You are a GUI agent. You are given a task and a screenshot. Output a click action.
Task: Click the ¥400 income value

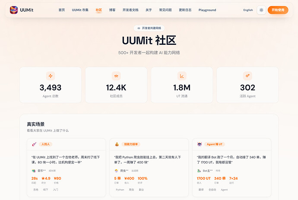point(129,178)
